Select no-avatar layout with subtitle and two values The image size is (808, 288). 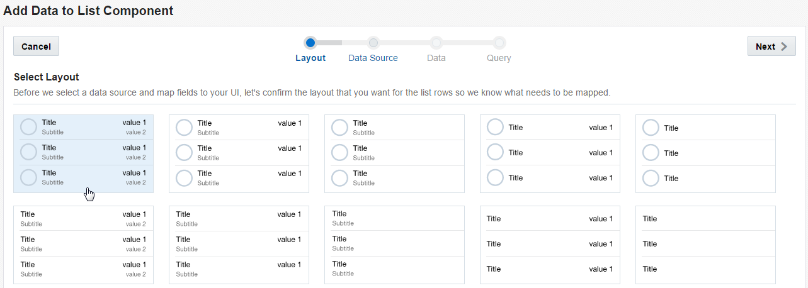point(83,245)
